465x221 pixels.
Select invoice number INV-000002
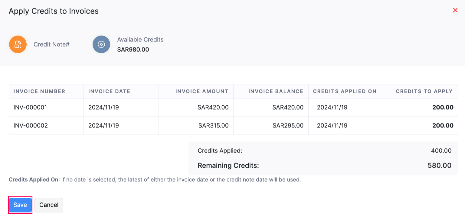pyautogui.click(x=30, y=125)
